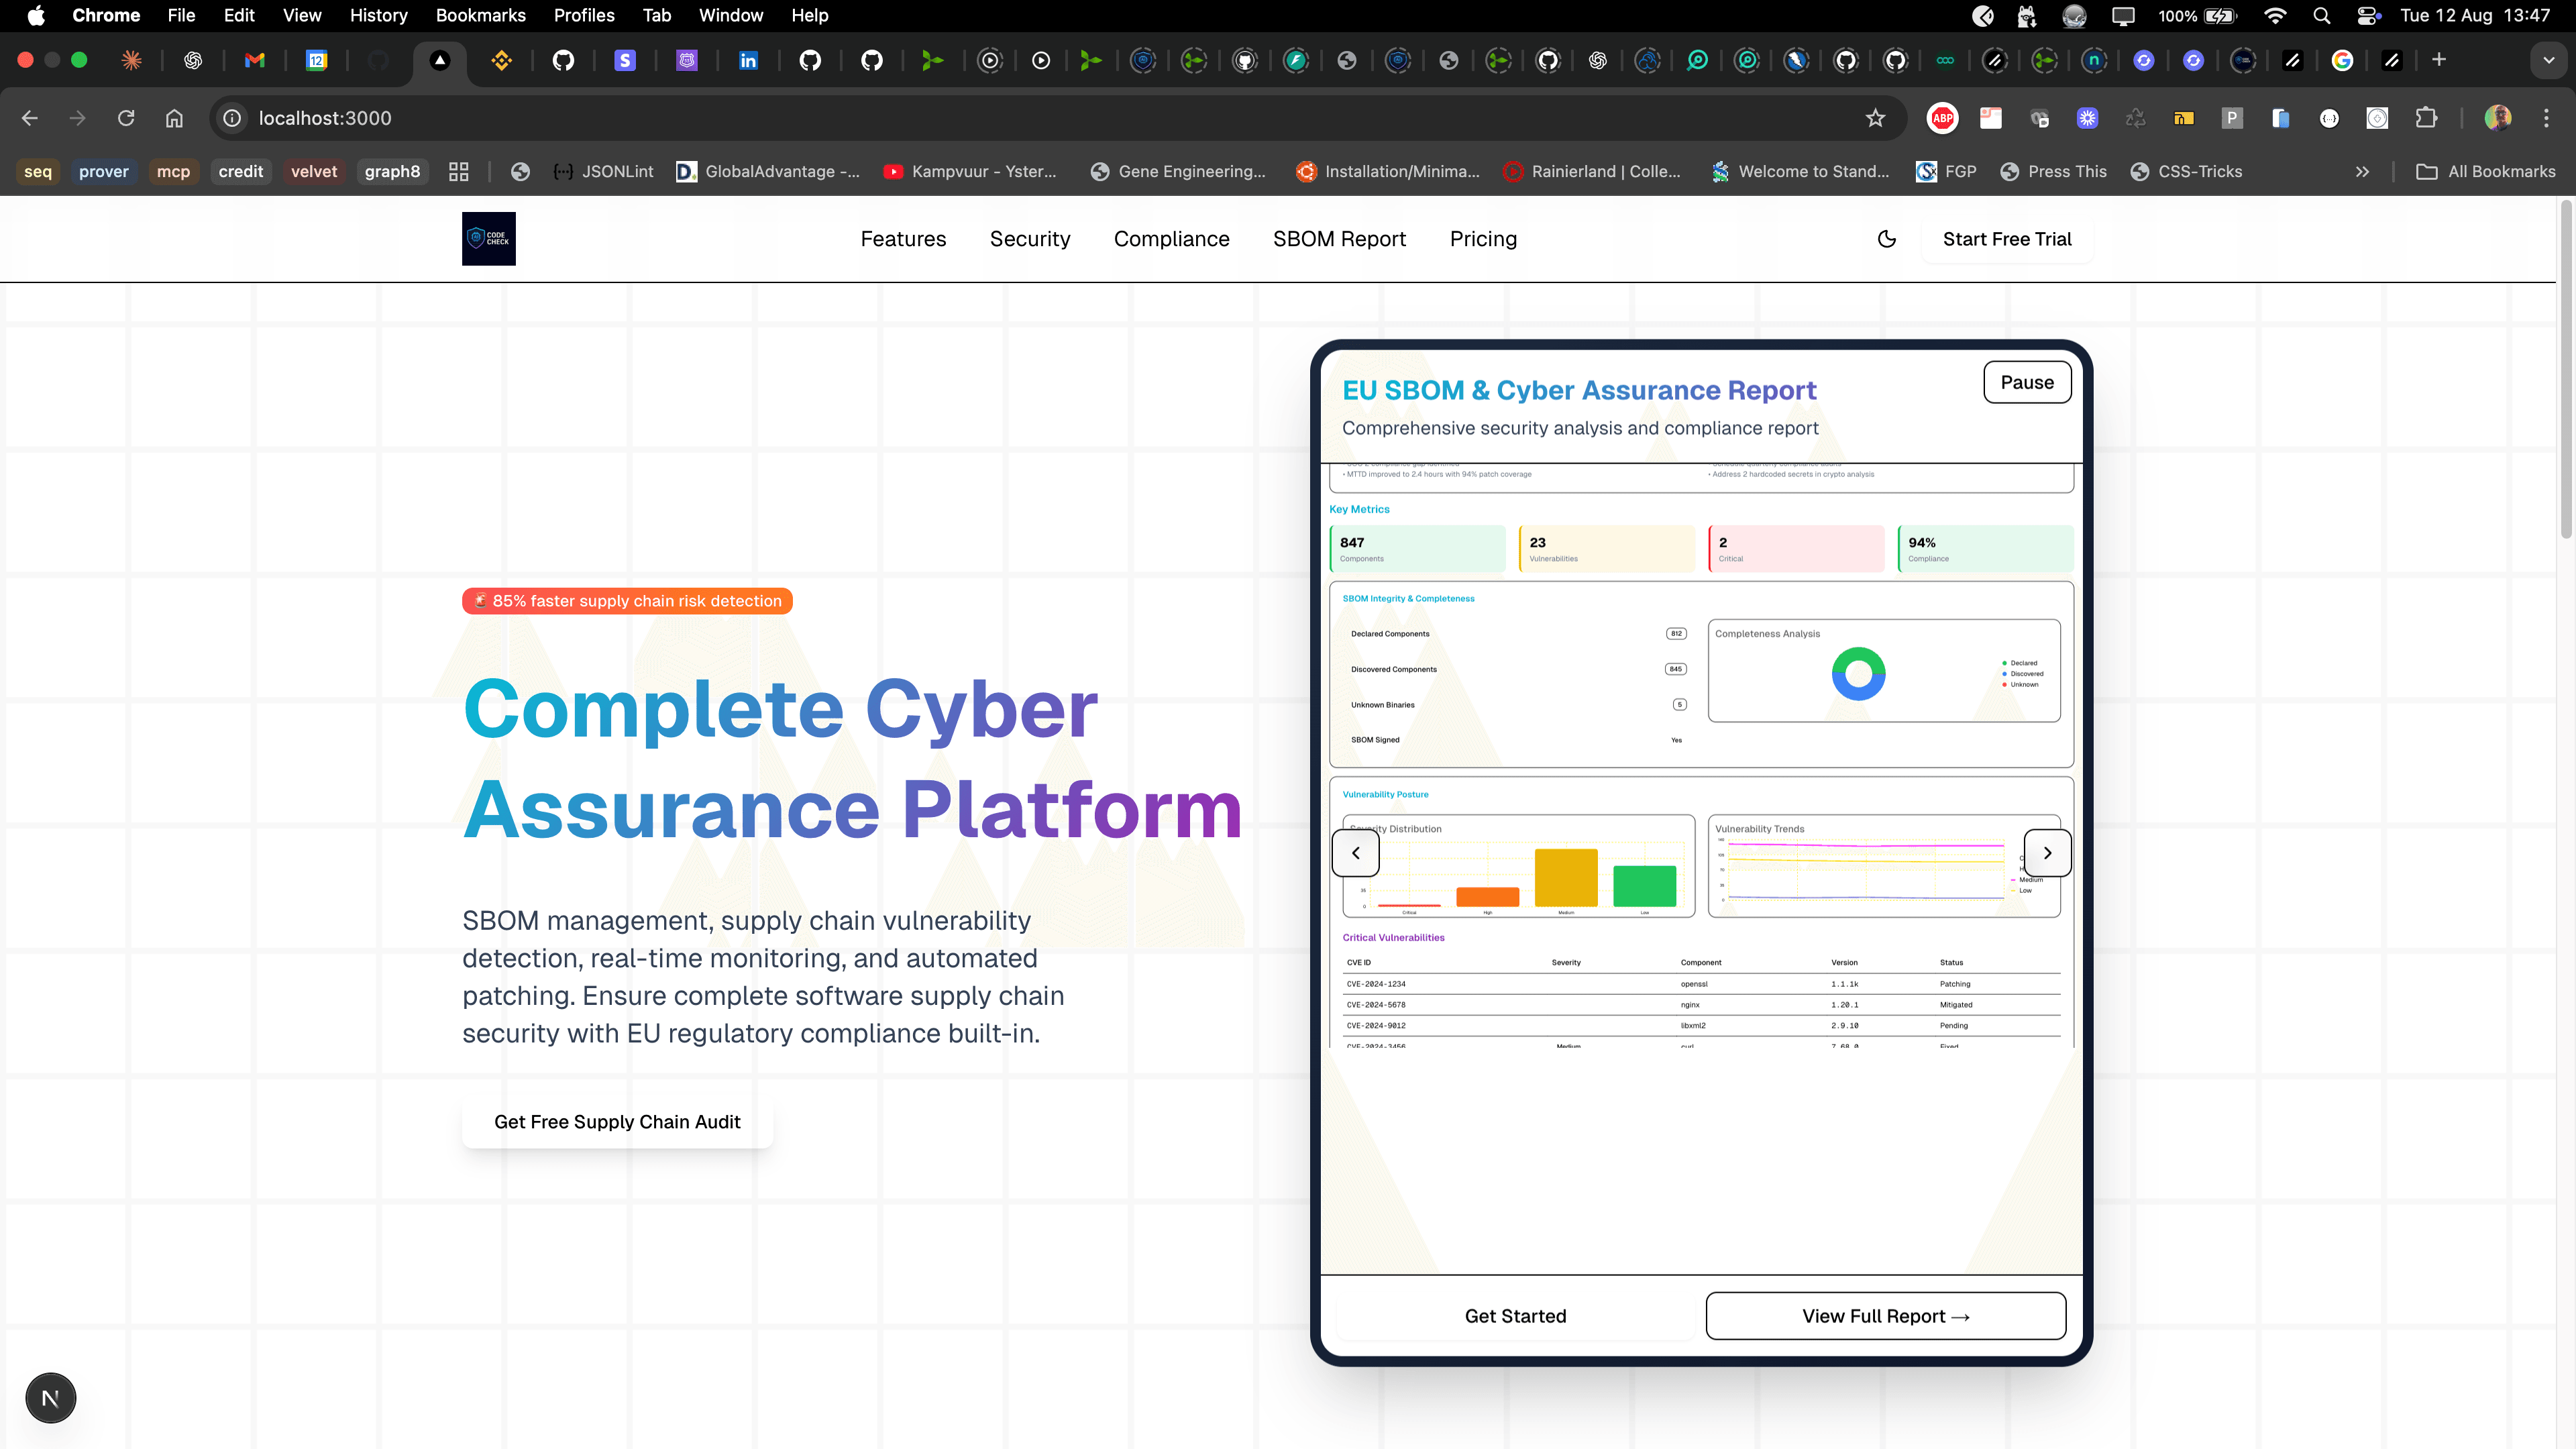Open the velvet tab group
Image resolution: width=2576 pixels, height=1449 pixels.
click(314, 171)
